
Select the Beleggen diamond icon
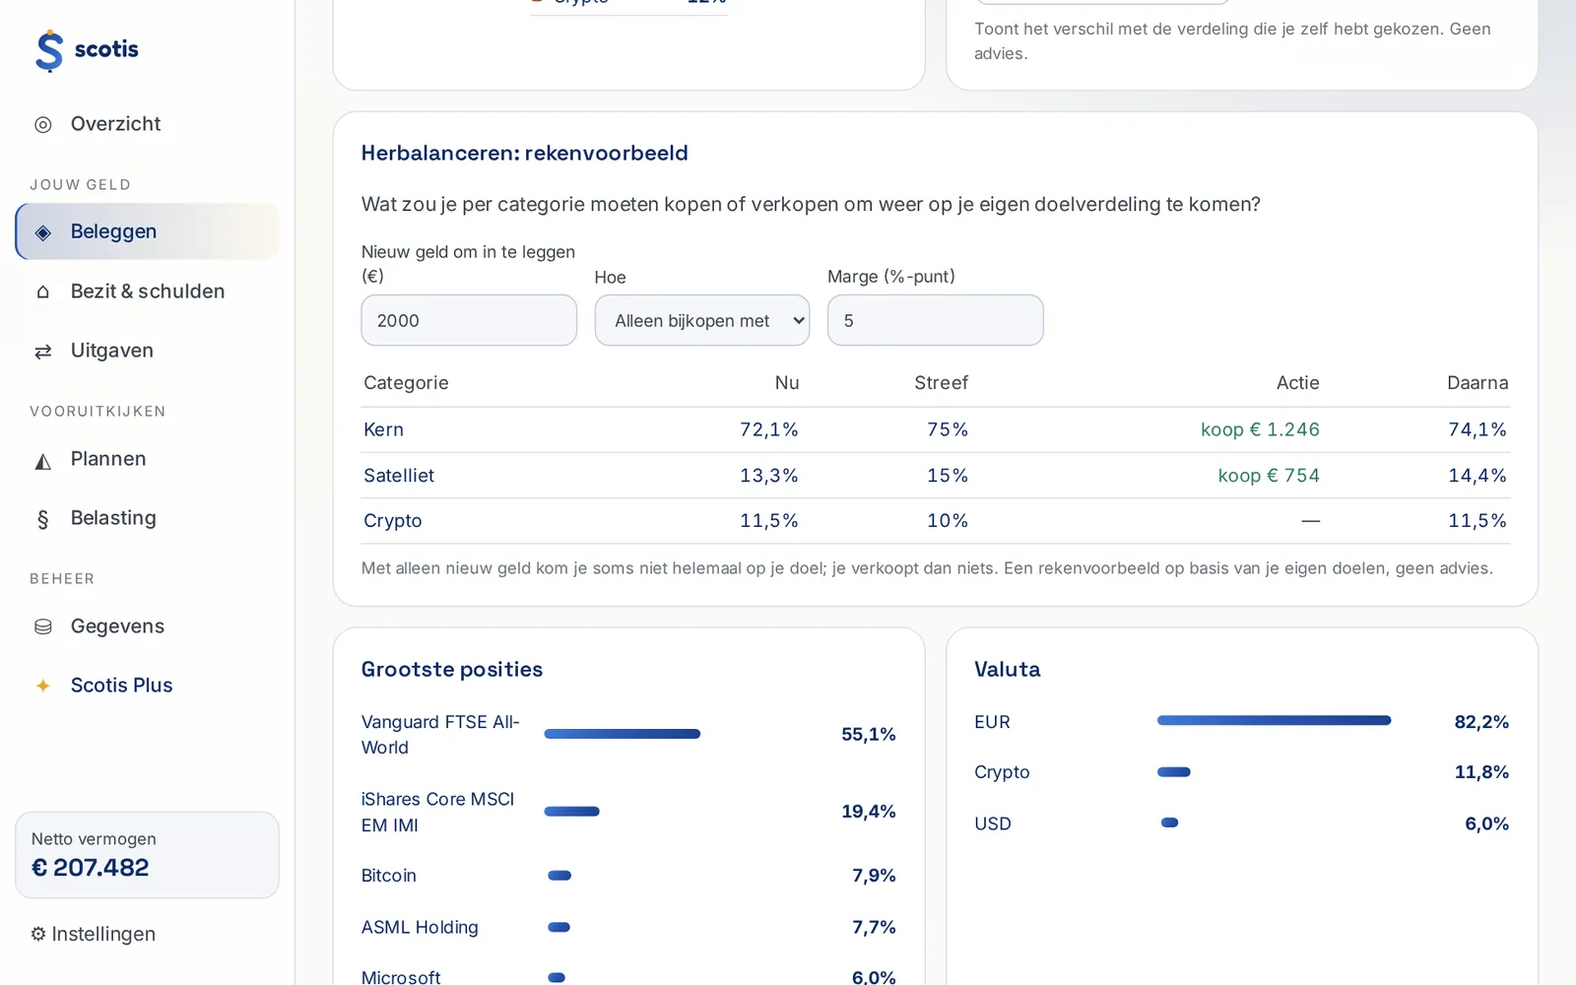point(43,232)
